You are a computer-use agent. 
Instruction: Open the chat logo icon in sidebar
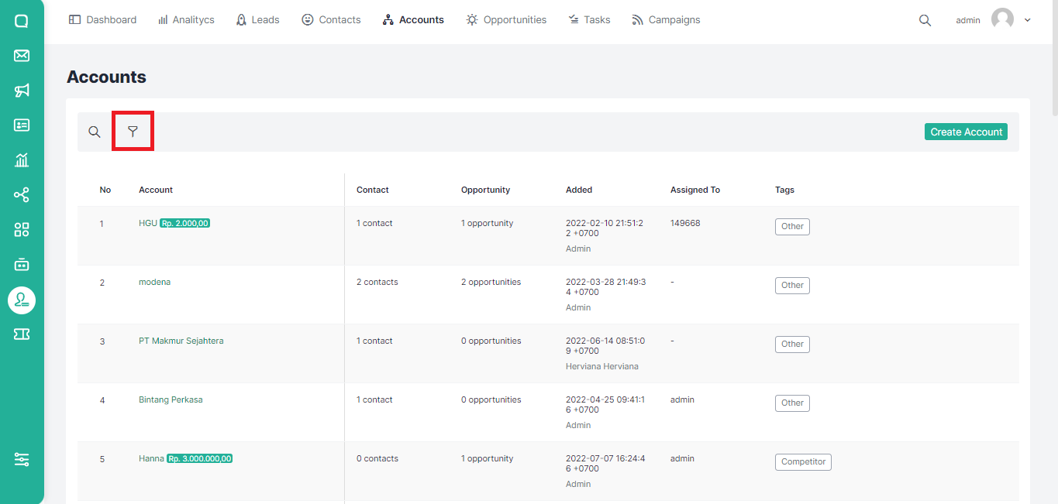click(22, 21)
